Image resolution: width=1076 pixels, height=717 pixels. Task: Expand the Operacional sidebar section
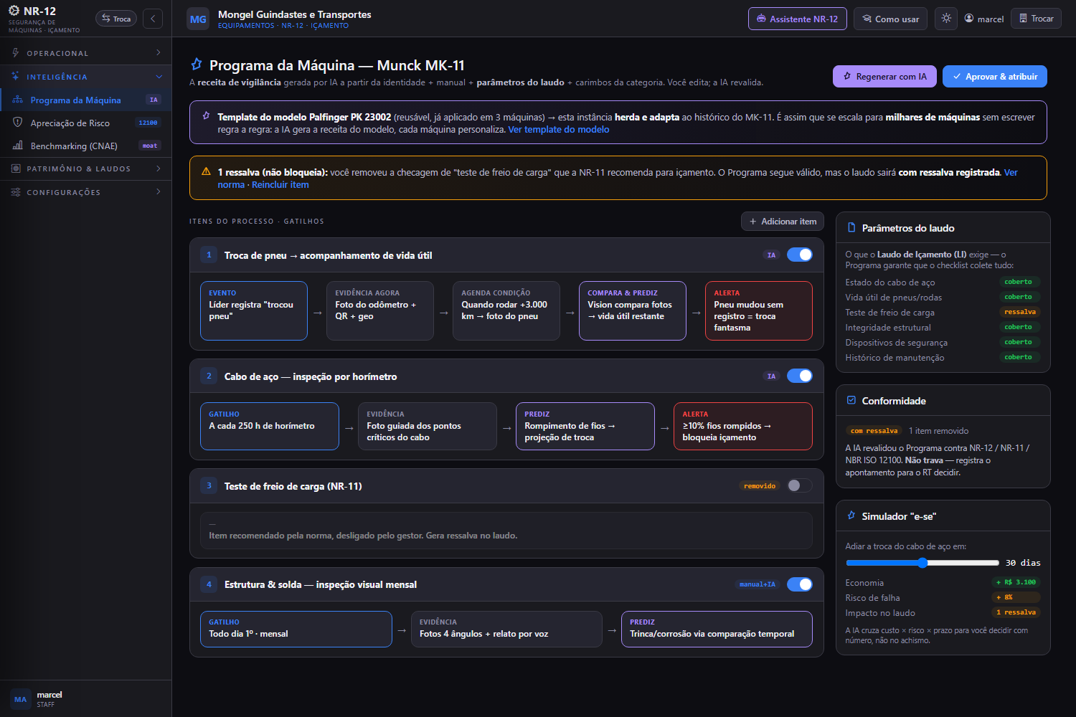[86, 53]
